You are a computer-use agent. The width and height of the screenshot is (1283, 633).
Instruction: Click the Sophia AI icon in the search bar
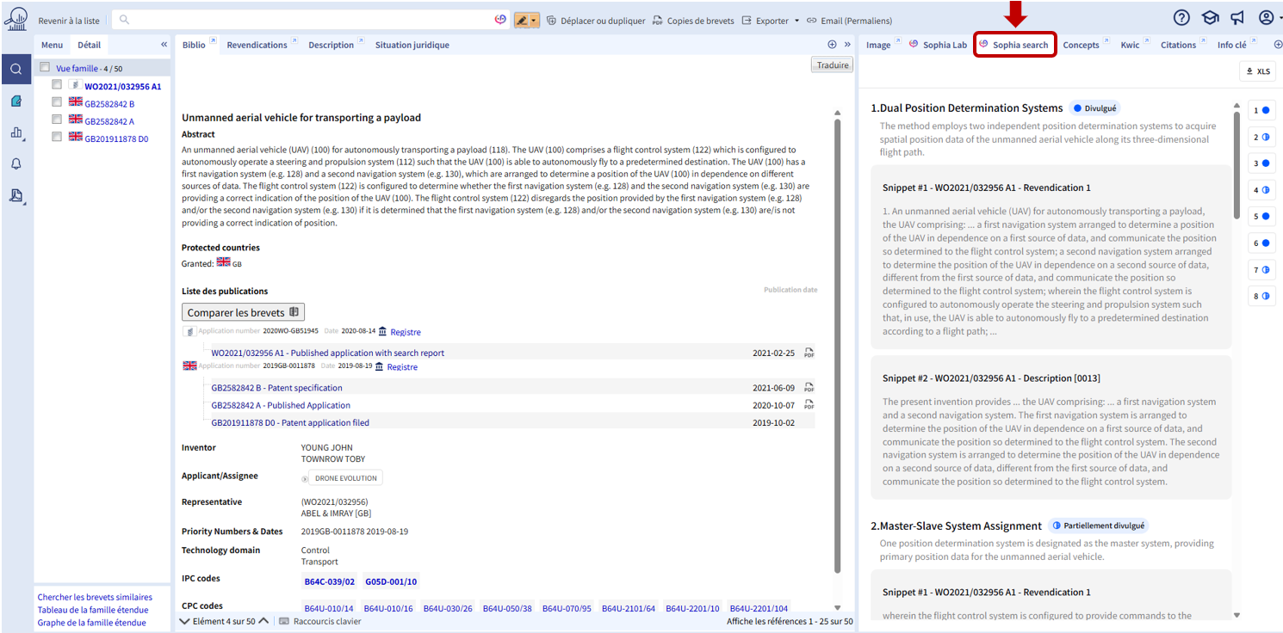501,20
